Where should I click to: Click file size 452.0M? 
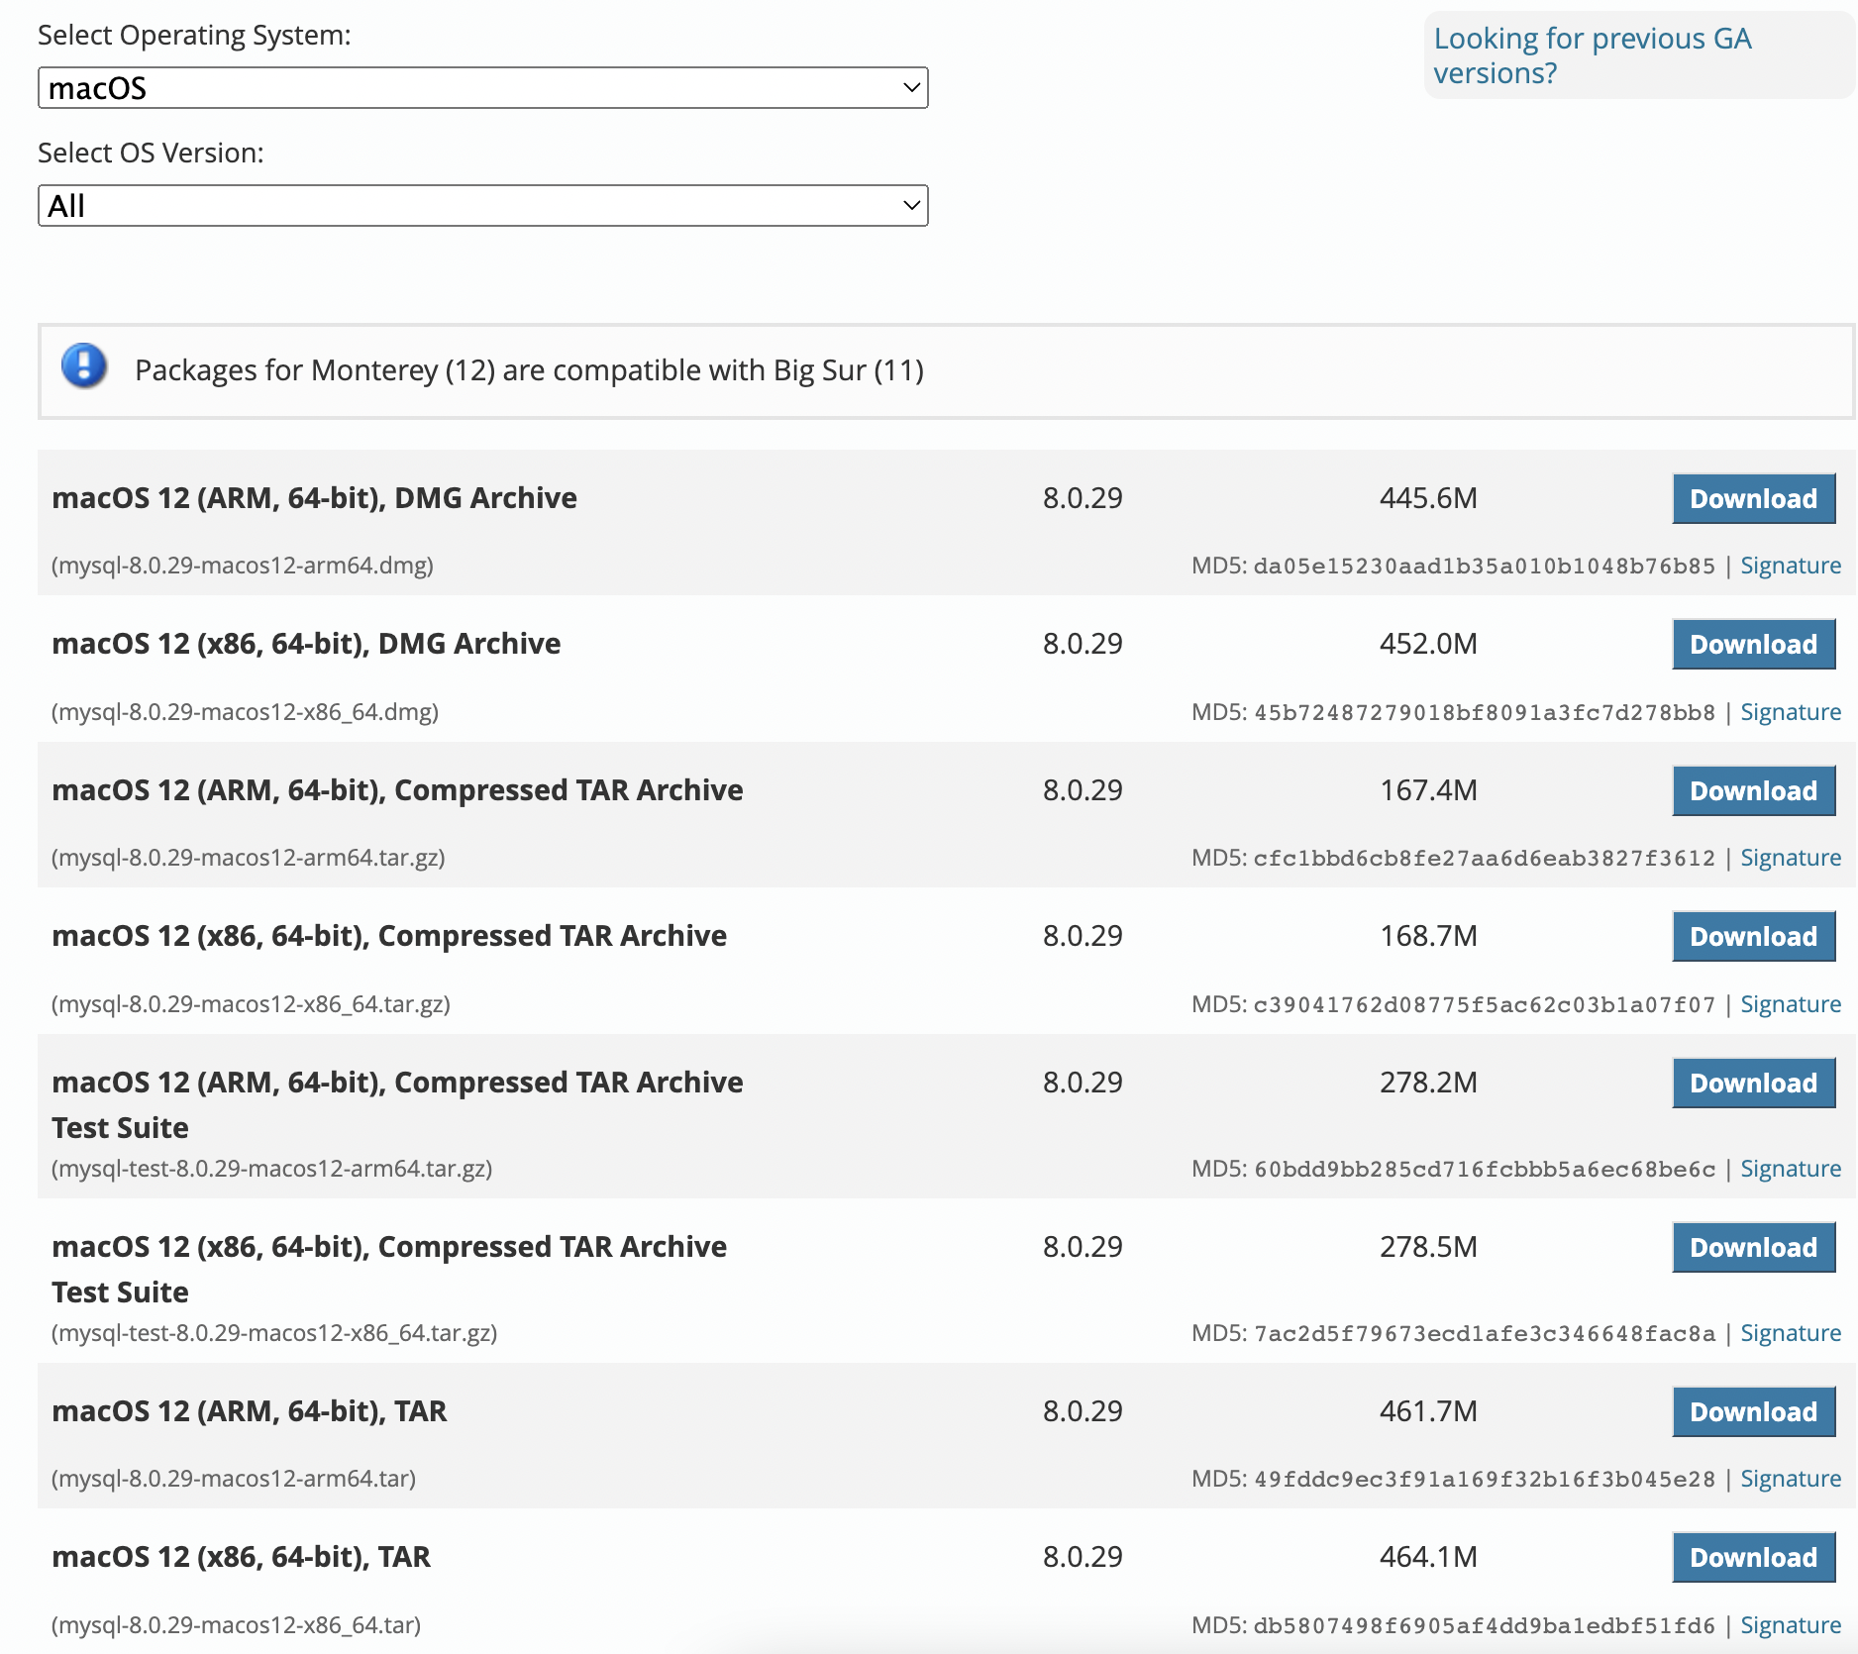pyautogui.click(x=1428, y=644)
